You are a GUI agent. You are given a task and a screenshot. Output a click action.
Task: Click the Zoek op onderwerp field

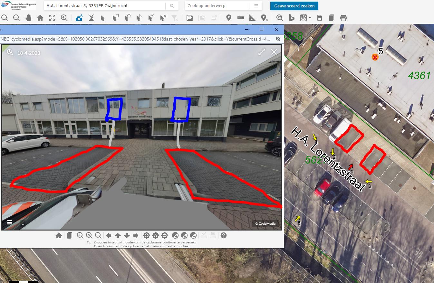tap(217, 6)
